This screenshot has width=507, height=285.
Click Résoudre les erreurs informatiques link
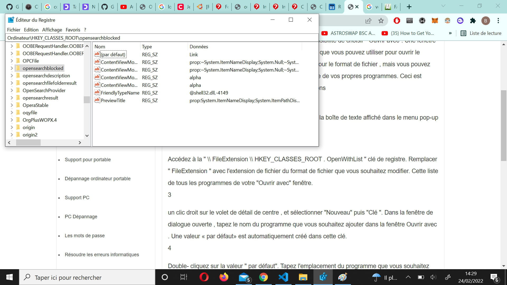(x=102, y=255)
